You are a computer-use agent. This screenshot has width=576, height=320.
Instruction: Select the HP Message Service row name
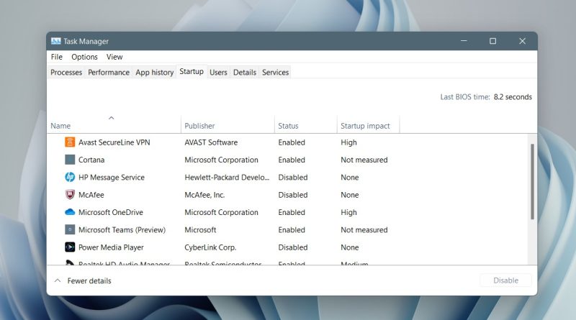(x=112, y=177)
